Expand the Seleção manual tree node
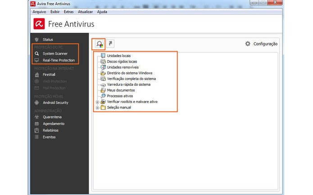This screenshot has width=313, height=195. (97, 108)
